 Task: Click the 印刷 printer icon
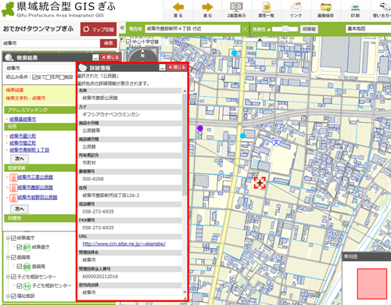pyautogui.click(x=355, y=7)
